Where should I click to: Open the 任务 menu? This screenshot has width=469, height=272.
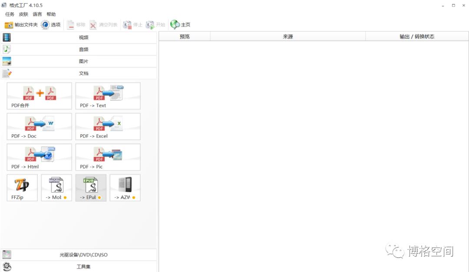(10, 14)
